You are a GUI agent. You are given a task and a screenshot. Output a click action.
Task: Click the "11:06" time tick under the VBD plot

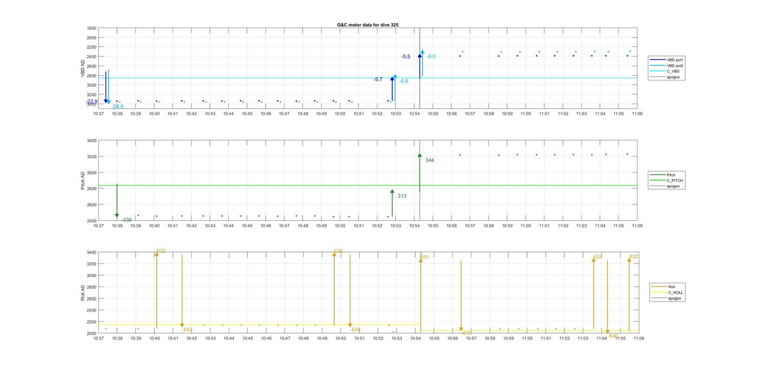click(x=637, y=114)
